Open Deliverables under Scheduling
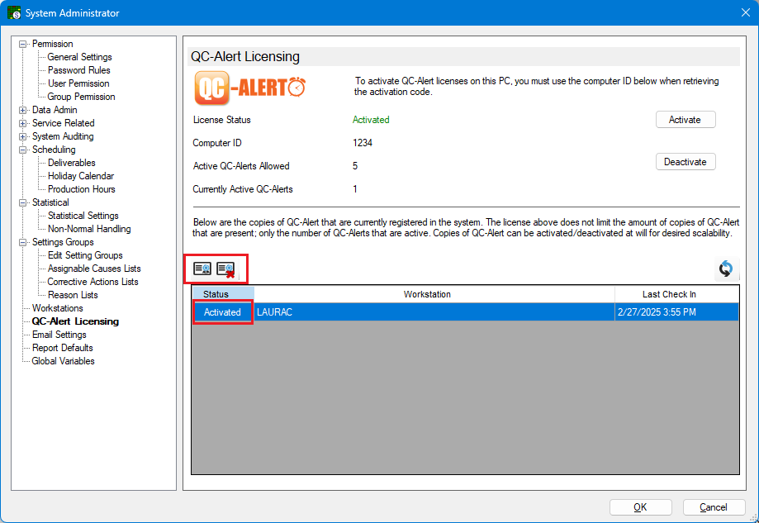The width and height of the screenshot is (759, 523). pos(72,163)
